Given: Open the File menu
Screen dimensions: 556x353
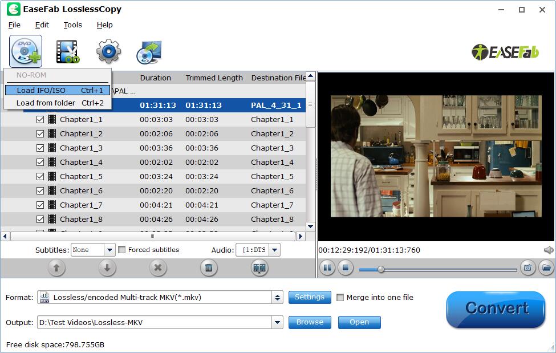Looking at the screenshot, I should tap(14, 25).
